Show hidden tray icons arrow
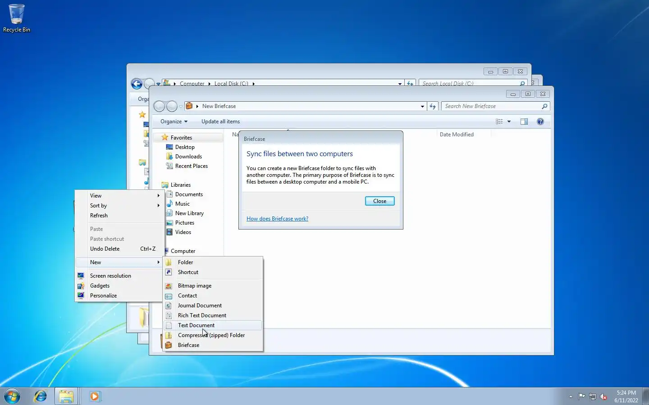The width and height of the screenshot is (649, 405). (x=571, y=396)
